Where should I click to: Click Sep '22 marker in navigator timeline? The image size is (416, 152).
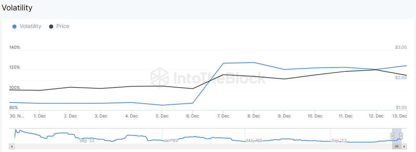87,140
